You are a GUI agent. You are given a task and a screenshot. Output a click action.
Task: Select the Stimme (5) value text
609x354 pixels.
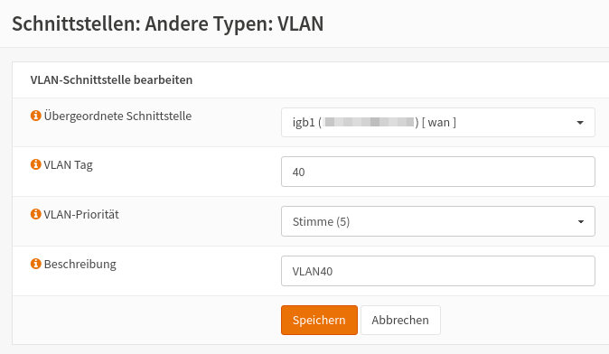point(321,221)
